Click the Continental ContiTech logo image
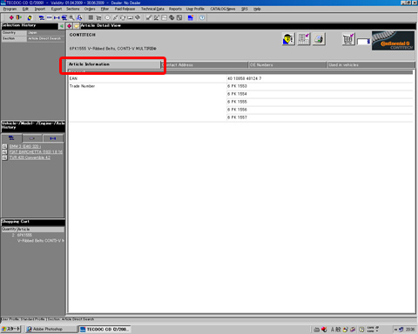 (x=393, y=41)
